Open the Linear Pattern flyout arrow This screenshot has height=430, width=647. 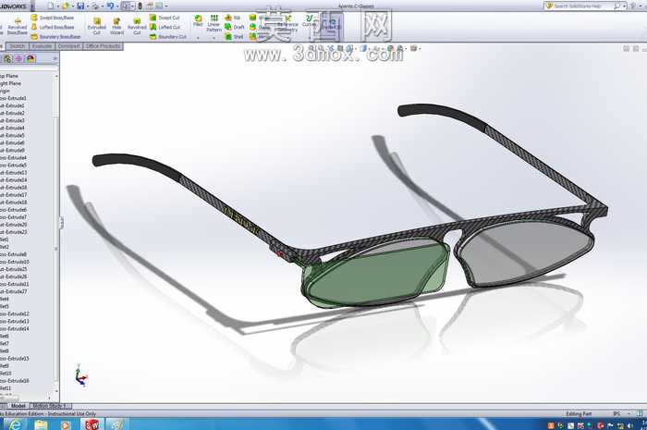(x=214, y=38)
